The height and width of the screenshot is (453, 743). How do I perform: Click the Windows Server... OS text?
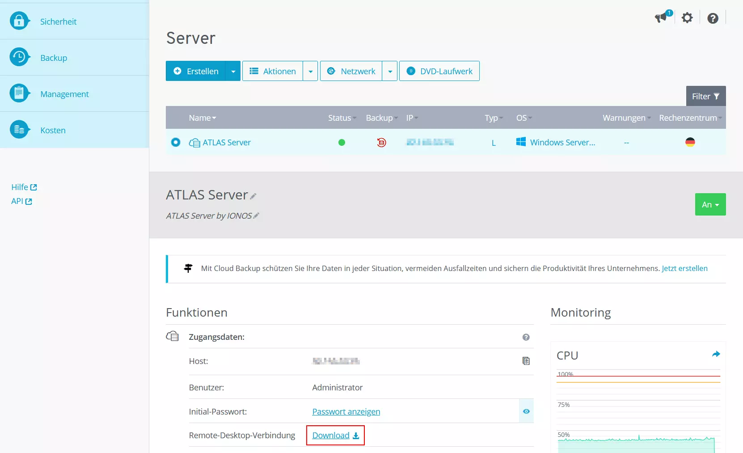pos(562,142)
